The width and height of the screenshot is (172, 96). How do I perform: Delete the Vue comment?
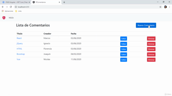pyautogui.click(x=151, y=60)
